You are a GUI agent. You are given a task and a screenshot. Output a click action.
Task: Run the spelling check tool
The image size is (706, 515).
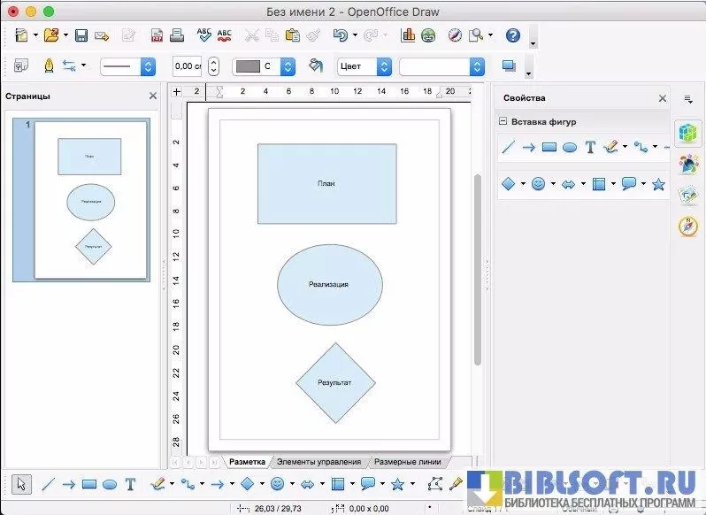pos(203,35)
